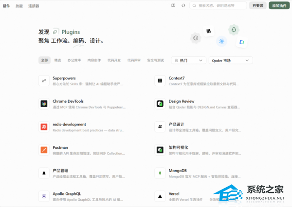
Task: Open the Vercel plugin title
Action: point(174,193)
